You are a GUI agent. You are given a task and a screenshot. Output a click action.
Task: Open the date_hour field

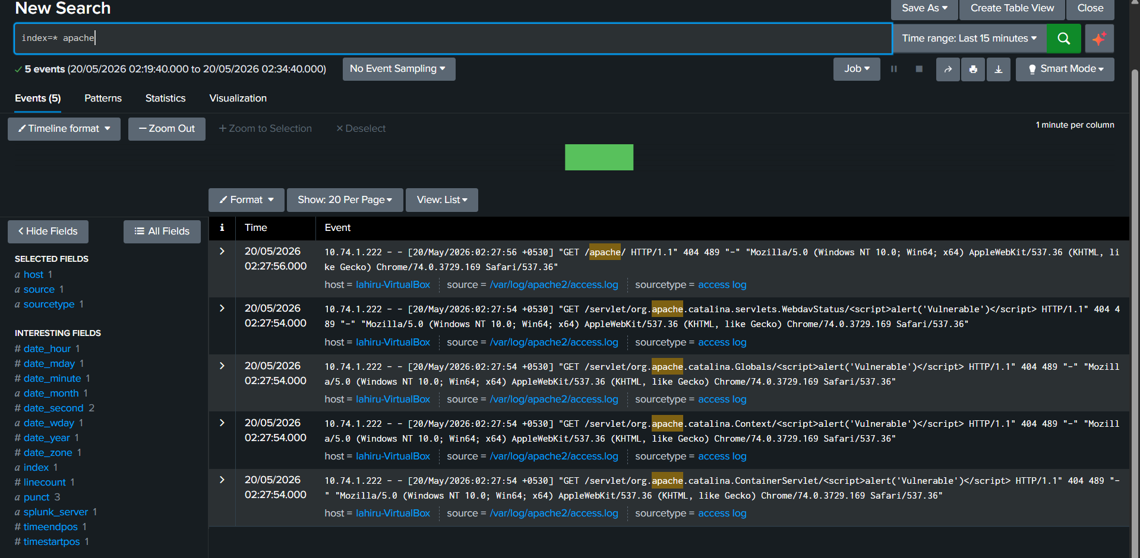[47, 349]
